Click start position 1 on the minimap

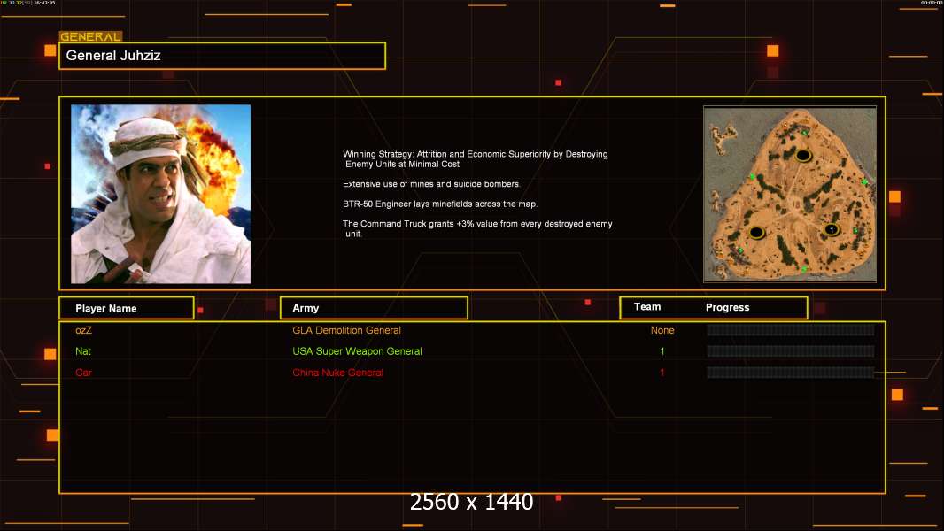point(832,229)
